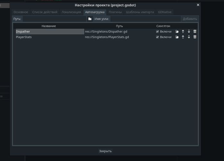Close the project settings dialog with X
Image resolution: width=224 pixels, height=161 pixels.
198,5
